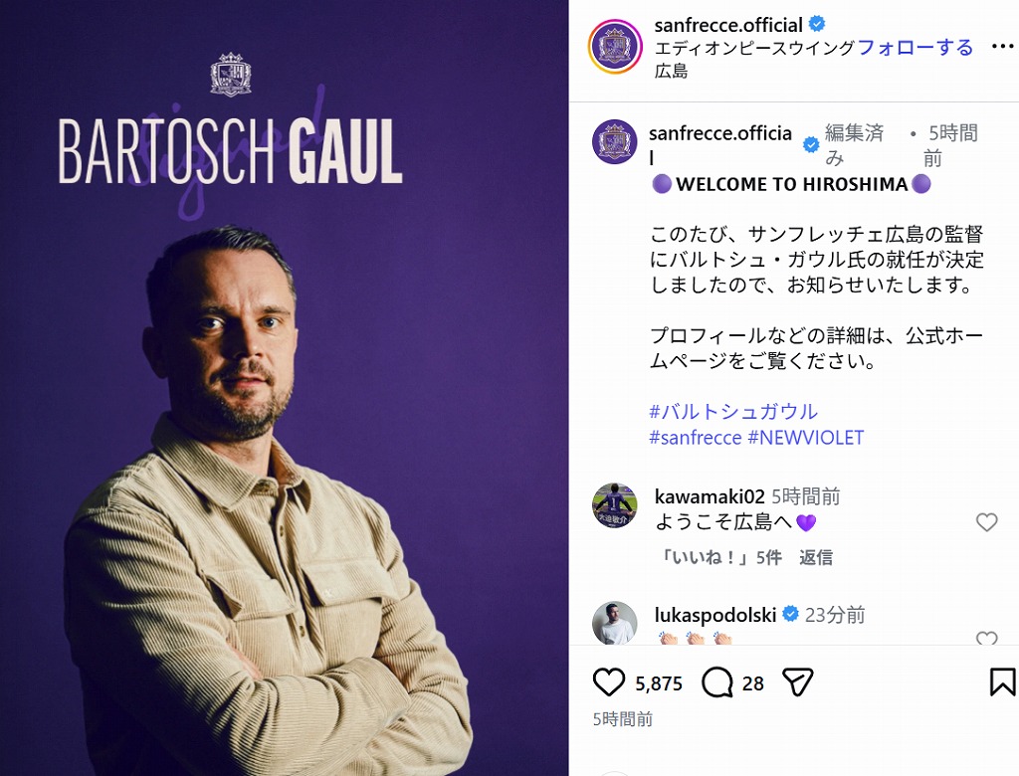The width and height of the screenshot is (1019, 776).
Task: Share the post with the paper plane icon
Action: point(797,682)
